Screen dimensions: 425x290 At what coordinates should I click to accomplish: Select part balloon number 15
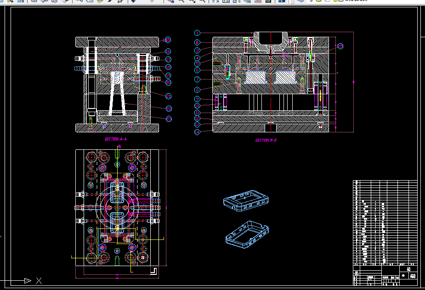click(168, 40)
